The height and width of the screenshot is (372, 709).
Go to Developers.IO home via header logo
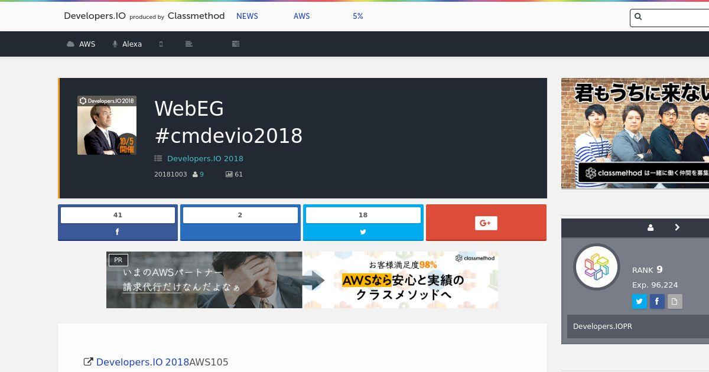(x=95, y=16)
